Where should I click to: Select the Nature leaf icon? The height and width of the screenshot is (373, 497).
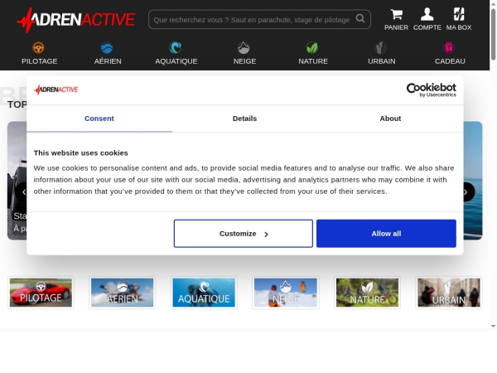coord(312,48)
